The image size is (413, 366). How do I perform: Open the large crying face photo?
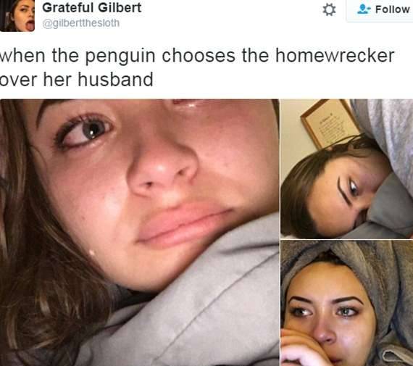(140, 233)
